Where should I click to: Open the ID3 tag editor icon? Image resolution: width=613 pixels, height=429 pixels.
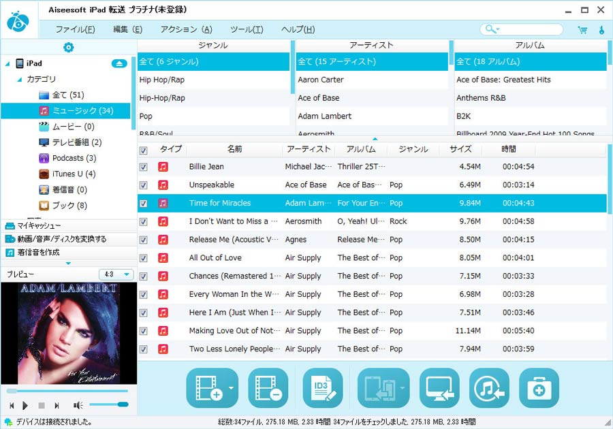323,388
